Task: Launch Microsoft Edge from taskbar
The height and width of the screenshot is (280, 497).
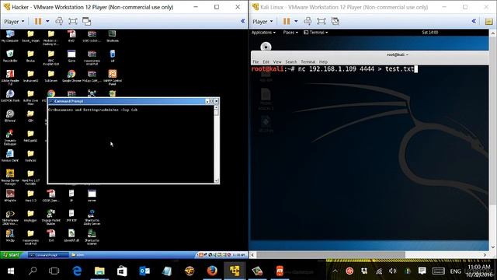Action: click(77, 271)
